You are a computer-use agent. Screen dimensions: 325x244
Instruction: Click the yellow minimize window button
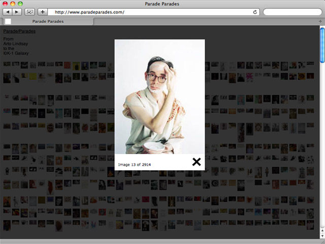13,4
